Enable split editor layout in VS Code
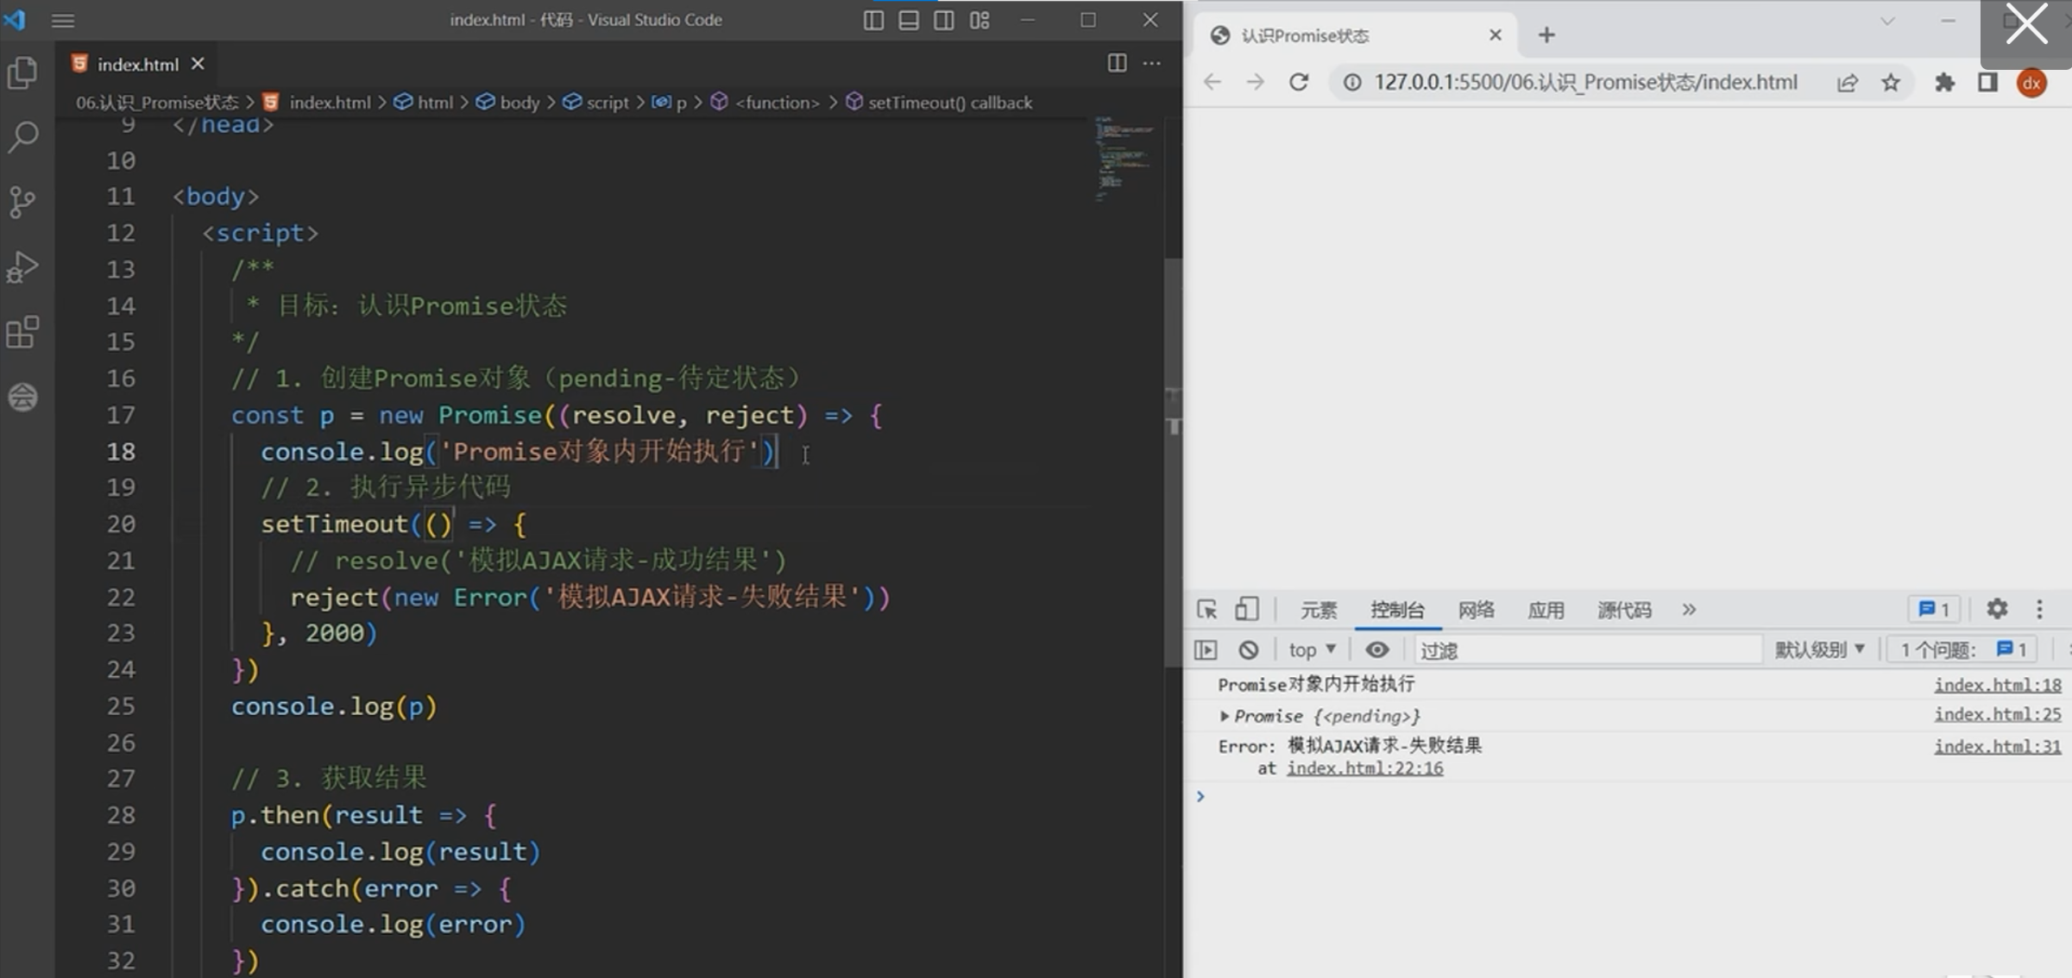The width and height of the screenshot is (2072, 978). 1118,63
